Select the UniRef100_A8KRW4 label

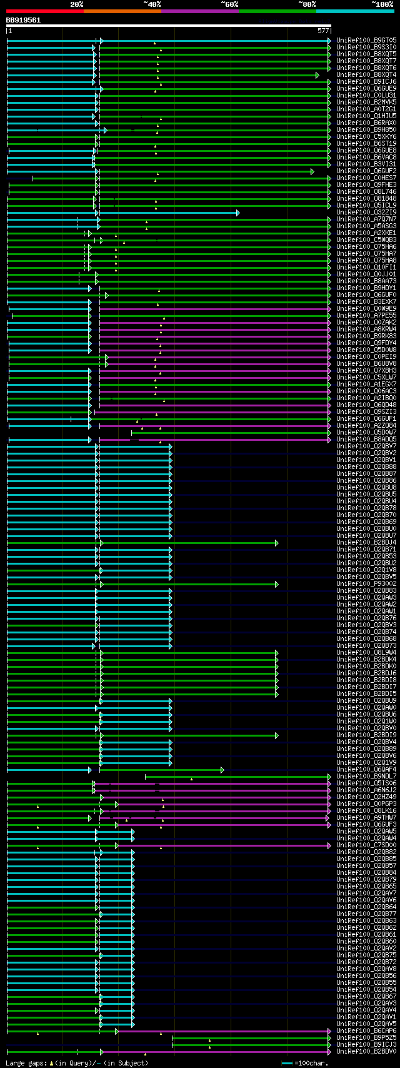pyautogui.click(x=366, y=330)
